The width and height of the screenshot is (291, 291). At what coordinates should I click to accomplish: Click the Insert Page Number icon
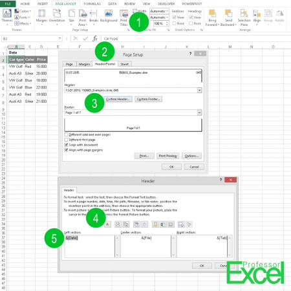(x=118, y=224)
